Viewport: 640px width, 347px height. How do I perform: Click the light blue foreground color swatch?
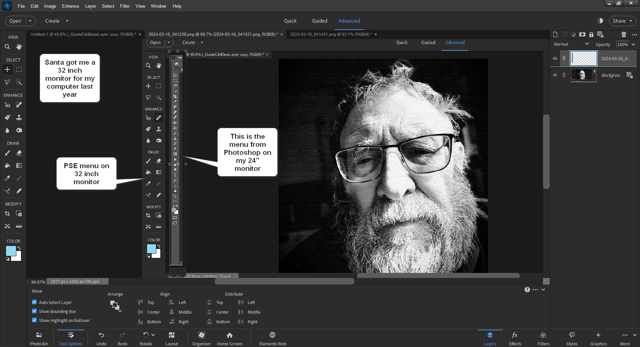tap(10, 251)
